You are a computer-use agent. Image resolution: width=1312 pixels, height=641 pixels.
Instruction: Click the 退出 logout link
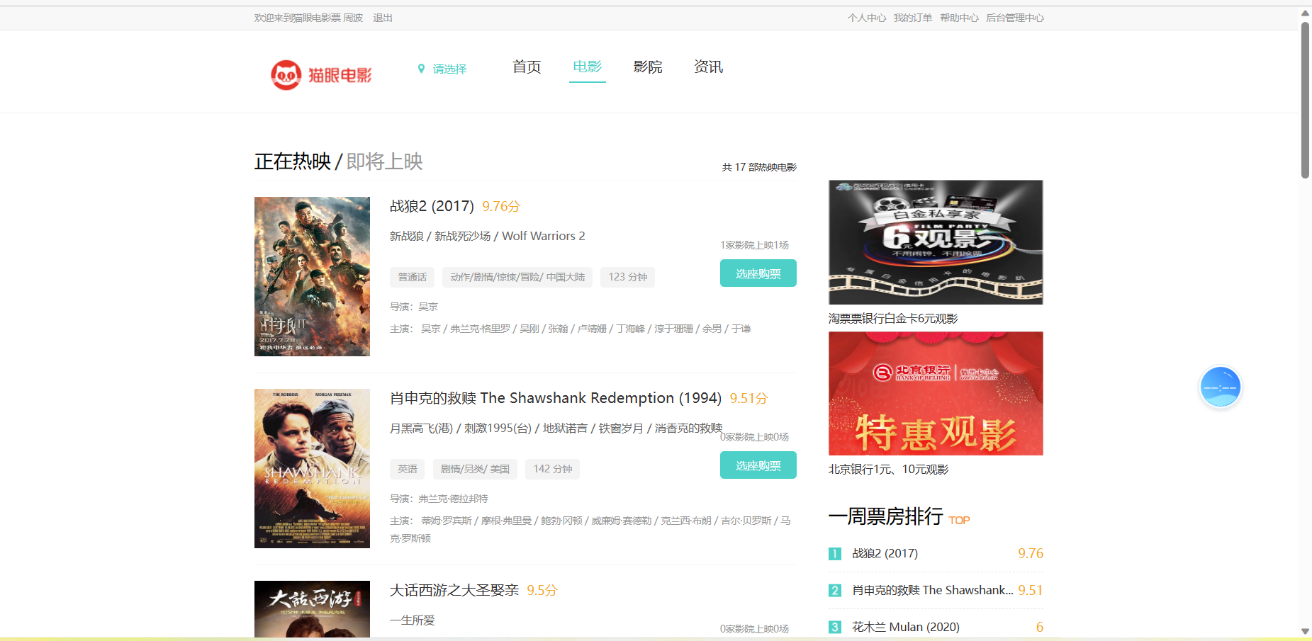click(x=383, y=18)
